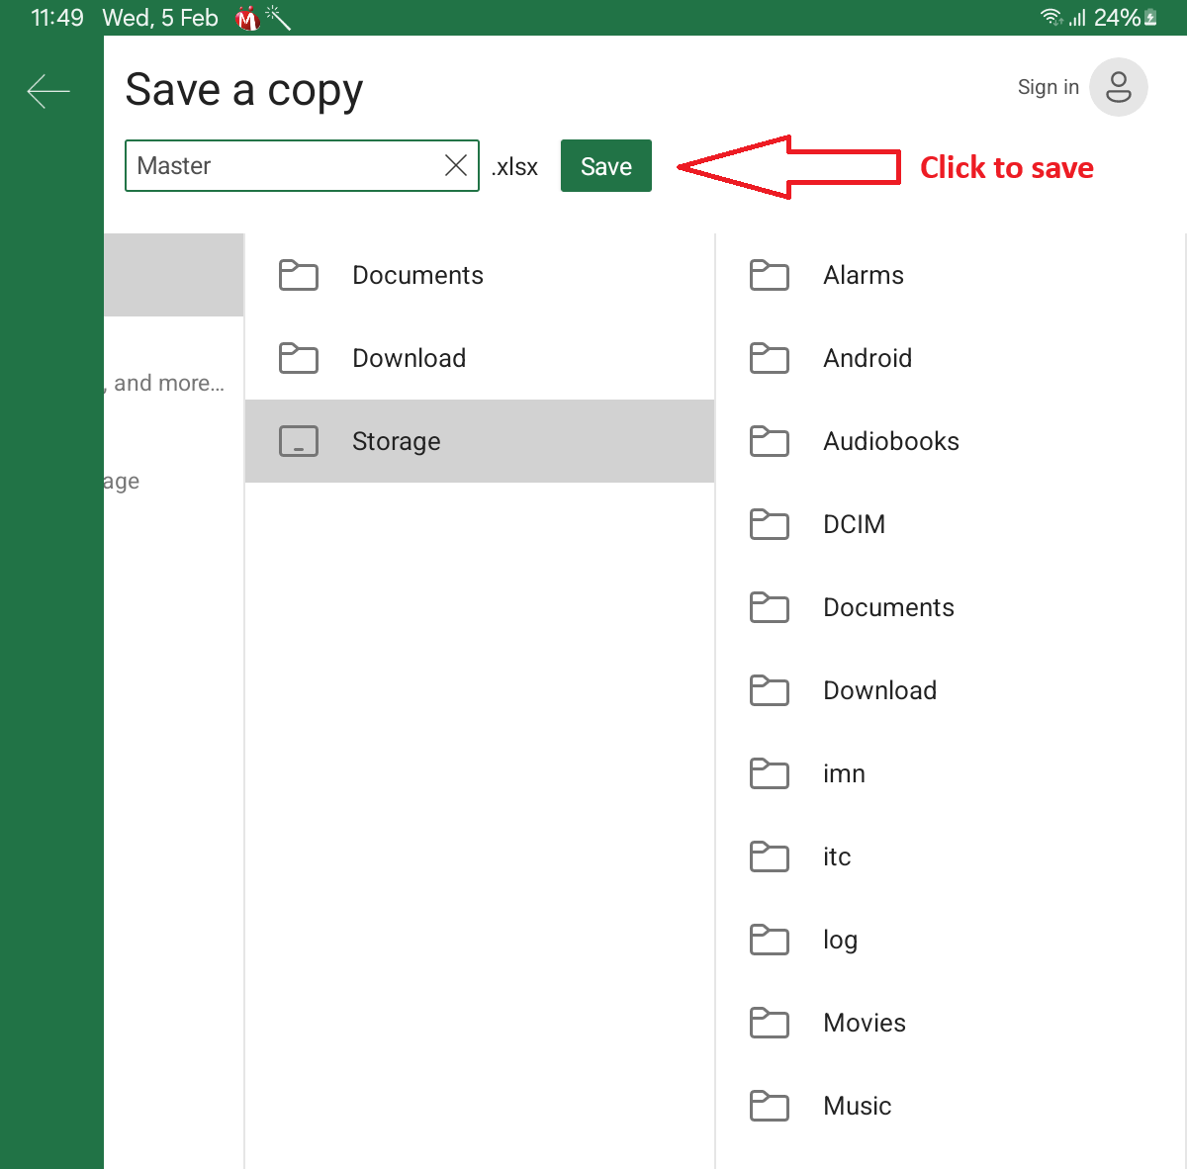This screenshot has width=1187, height=1169.
Task: Choose the log label text
Action: (841, 941)
